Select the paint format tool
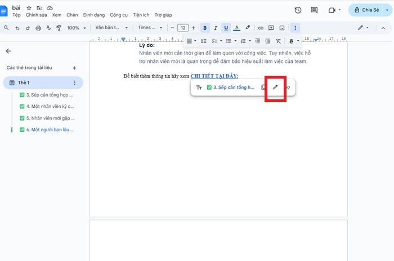Image resolution: width=394 pixels, height=261 pixels. (59, 28)
